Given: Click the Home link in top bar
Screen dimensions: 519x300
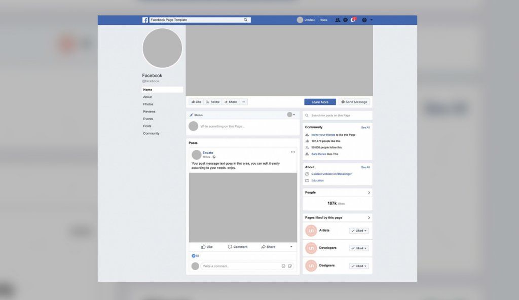Looking at the screenshot, I should tap(323, 20).
